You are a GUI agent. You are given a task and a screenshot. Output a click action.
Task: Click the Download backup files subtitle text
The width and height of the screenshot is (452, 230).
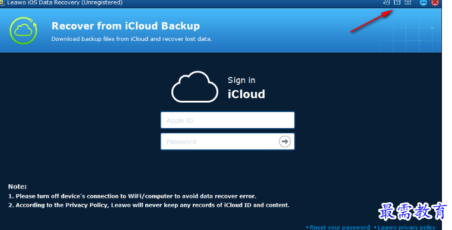point(132,39)
